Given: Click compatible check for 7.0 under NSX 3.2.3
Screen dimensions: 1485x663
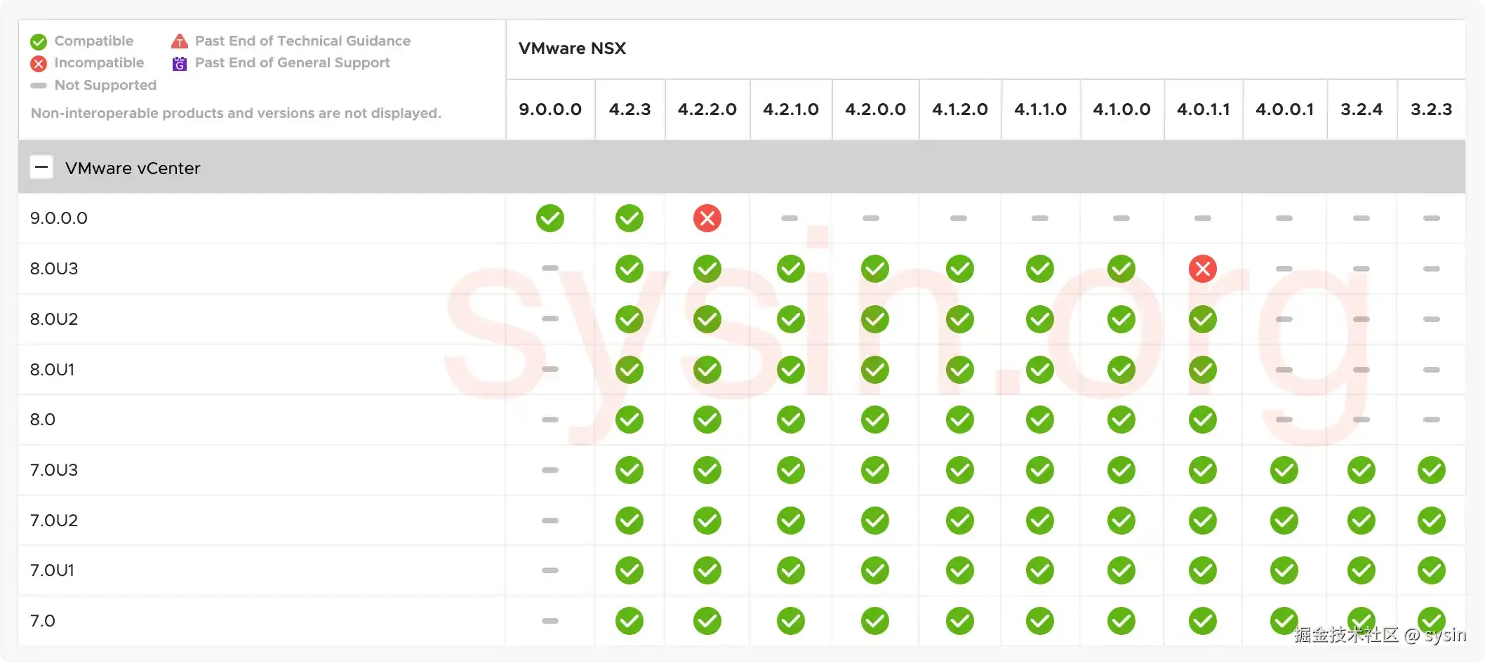Looking at the screenshot, I should (x=1431, y=621).
